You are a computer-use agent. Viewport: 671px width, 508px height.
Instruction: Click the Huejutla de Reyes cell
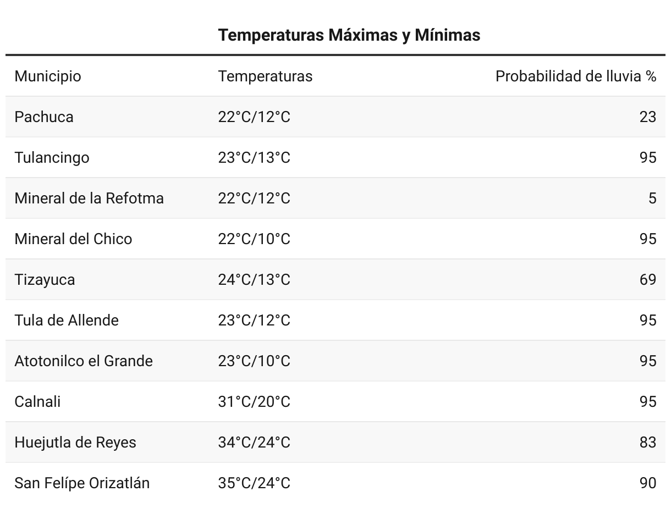click(75, 443)
